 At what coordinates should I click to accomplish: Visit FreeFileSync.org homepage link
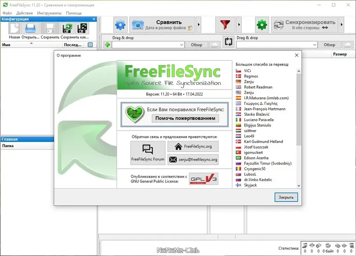click(193, 146)
